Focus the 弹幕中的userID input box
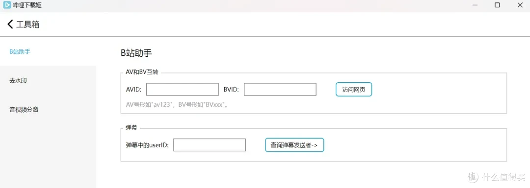The image size is (530, 188). [x=210, y=145]
